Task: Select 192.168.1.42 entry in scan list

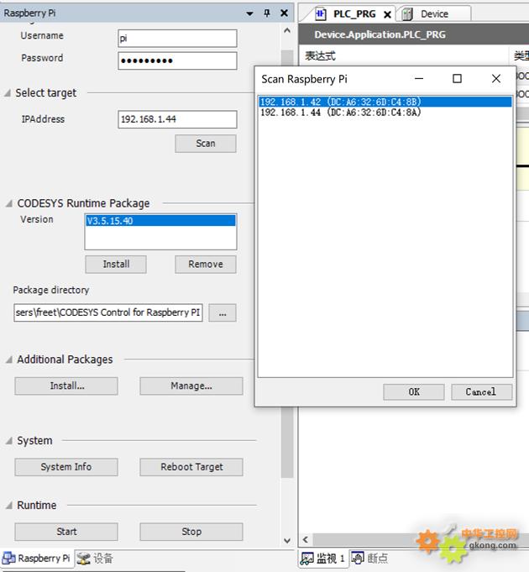Action: coord(385,102)
